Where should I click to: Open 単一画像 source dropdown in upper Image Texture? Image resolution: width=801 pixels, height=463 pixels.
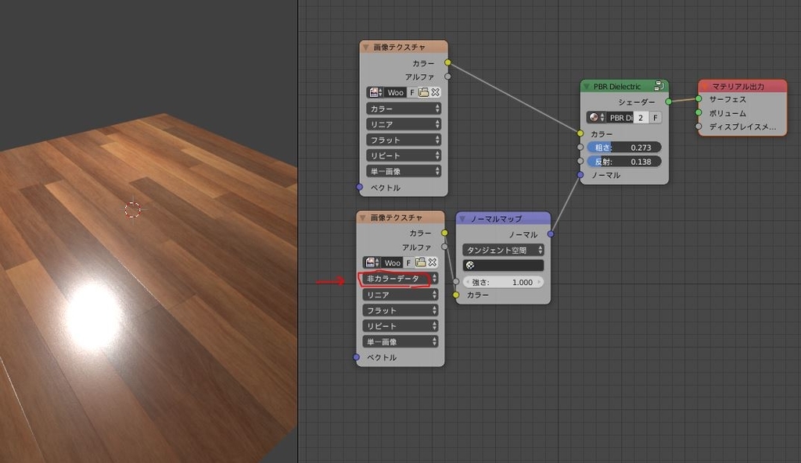pyautogui.click(x=404, y=171)
